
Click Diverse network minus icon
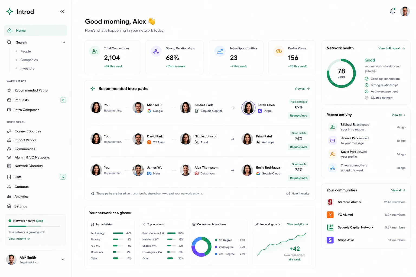tap(366, 98)
